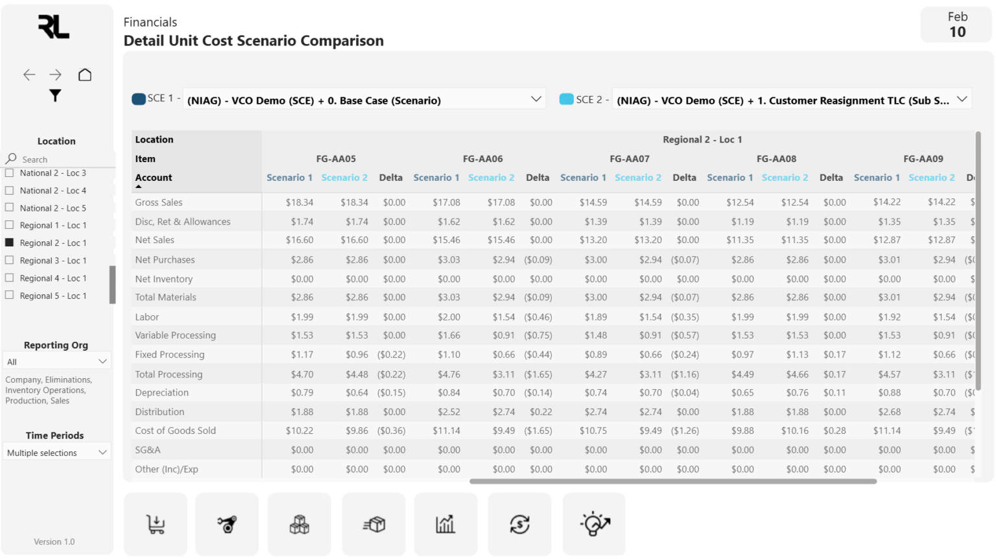Select the Other (Inc)/Exp row label
This screenshot has width=996, height=559.
[x=167, y=470]
